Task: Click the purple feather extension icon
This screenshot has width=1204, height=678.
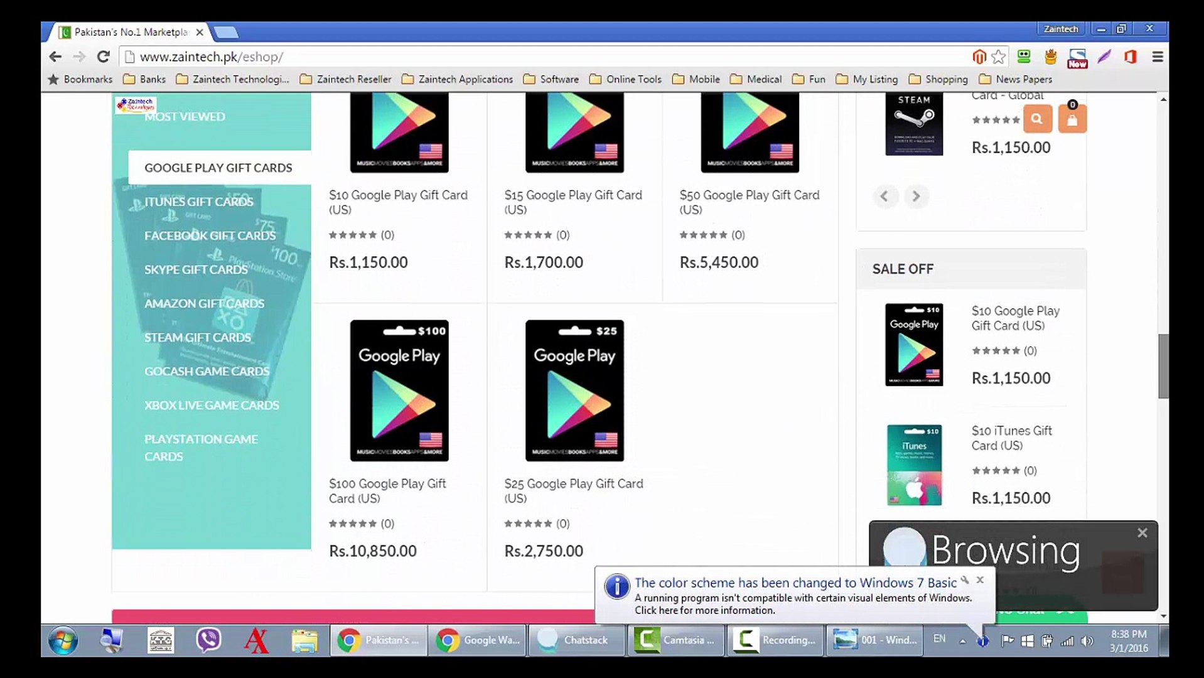Action: (1104, 57)
